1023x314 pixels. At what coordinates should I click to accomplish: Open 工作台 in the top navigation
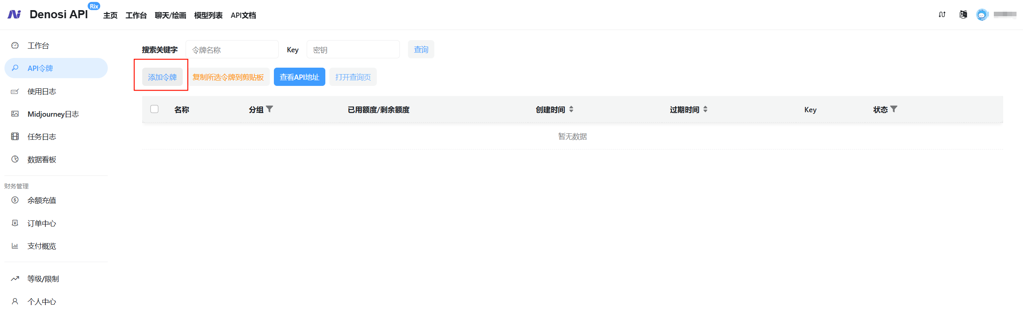136,15
